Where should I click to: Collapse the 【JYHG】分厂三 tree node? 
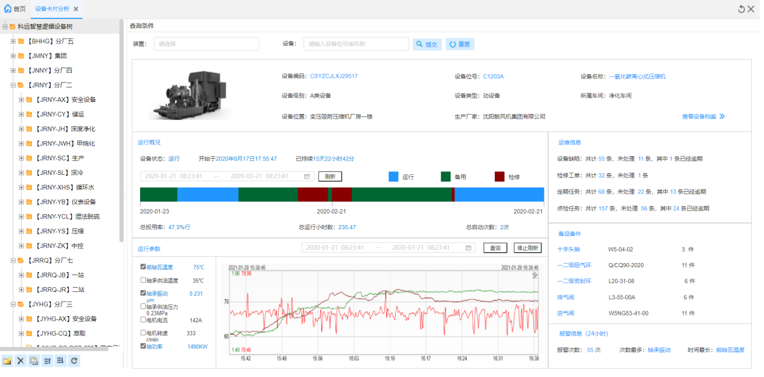(x=13, y=304)
